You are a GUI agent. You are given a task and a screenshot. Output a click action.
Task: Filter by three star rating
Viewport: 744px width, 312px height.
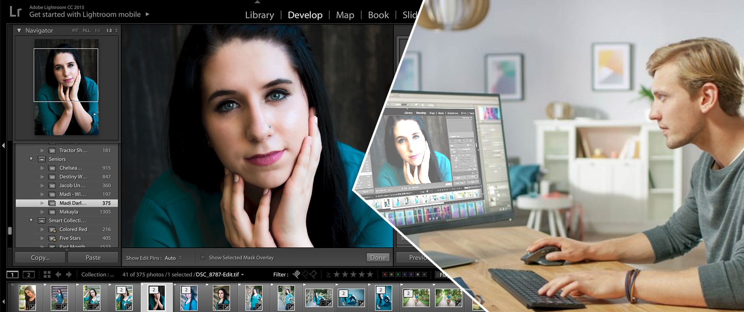tap(353, 274)
